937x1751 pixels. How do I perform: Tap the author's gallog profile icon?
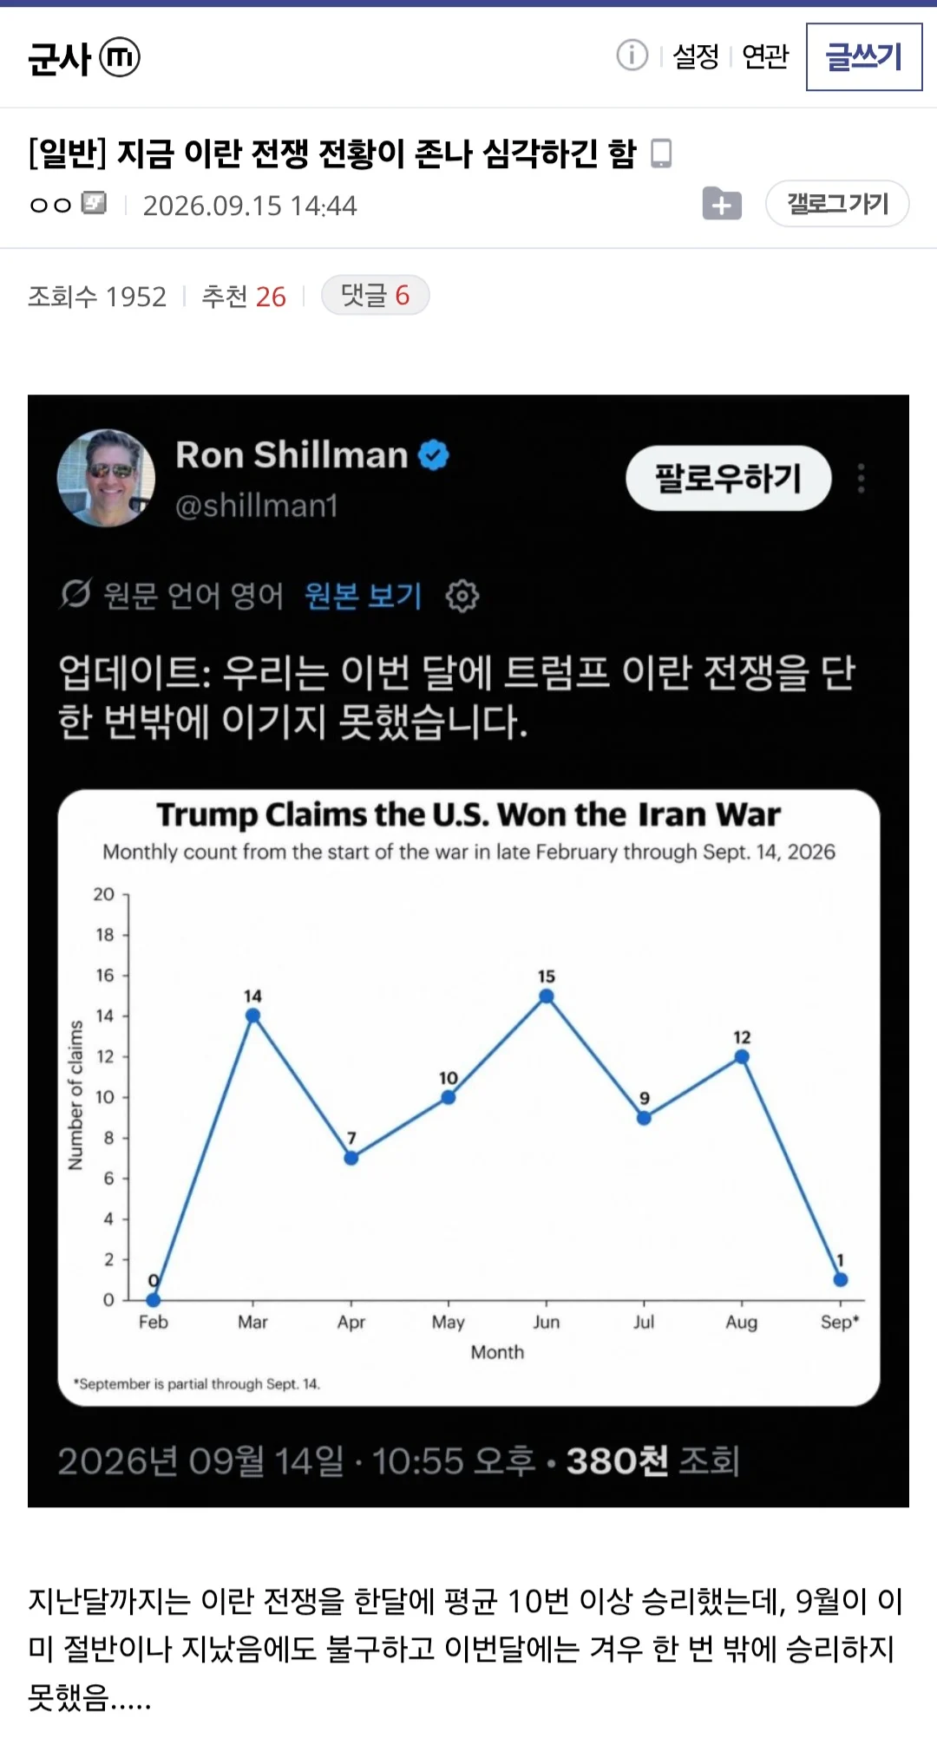click(94, 203)
